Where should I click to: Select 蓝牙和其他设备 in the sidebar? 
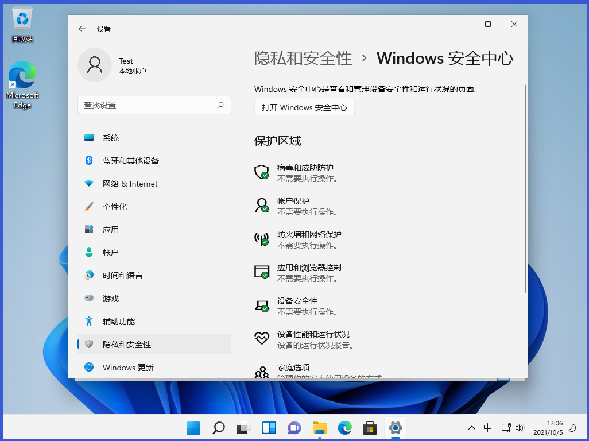point(130,161)
